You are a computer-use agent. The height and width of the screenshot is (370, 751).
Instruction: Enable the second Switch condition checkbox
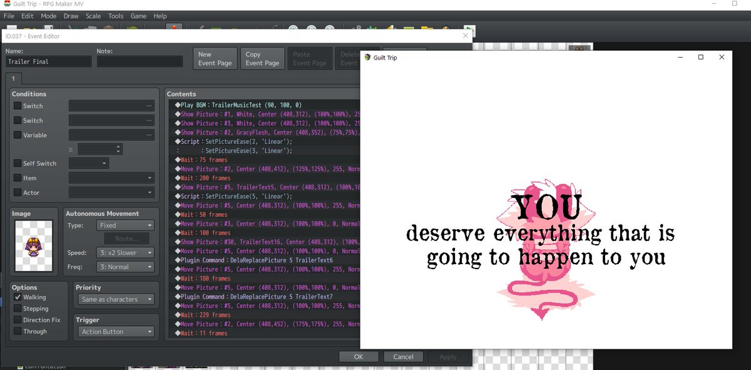tap(18, 120)
